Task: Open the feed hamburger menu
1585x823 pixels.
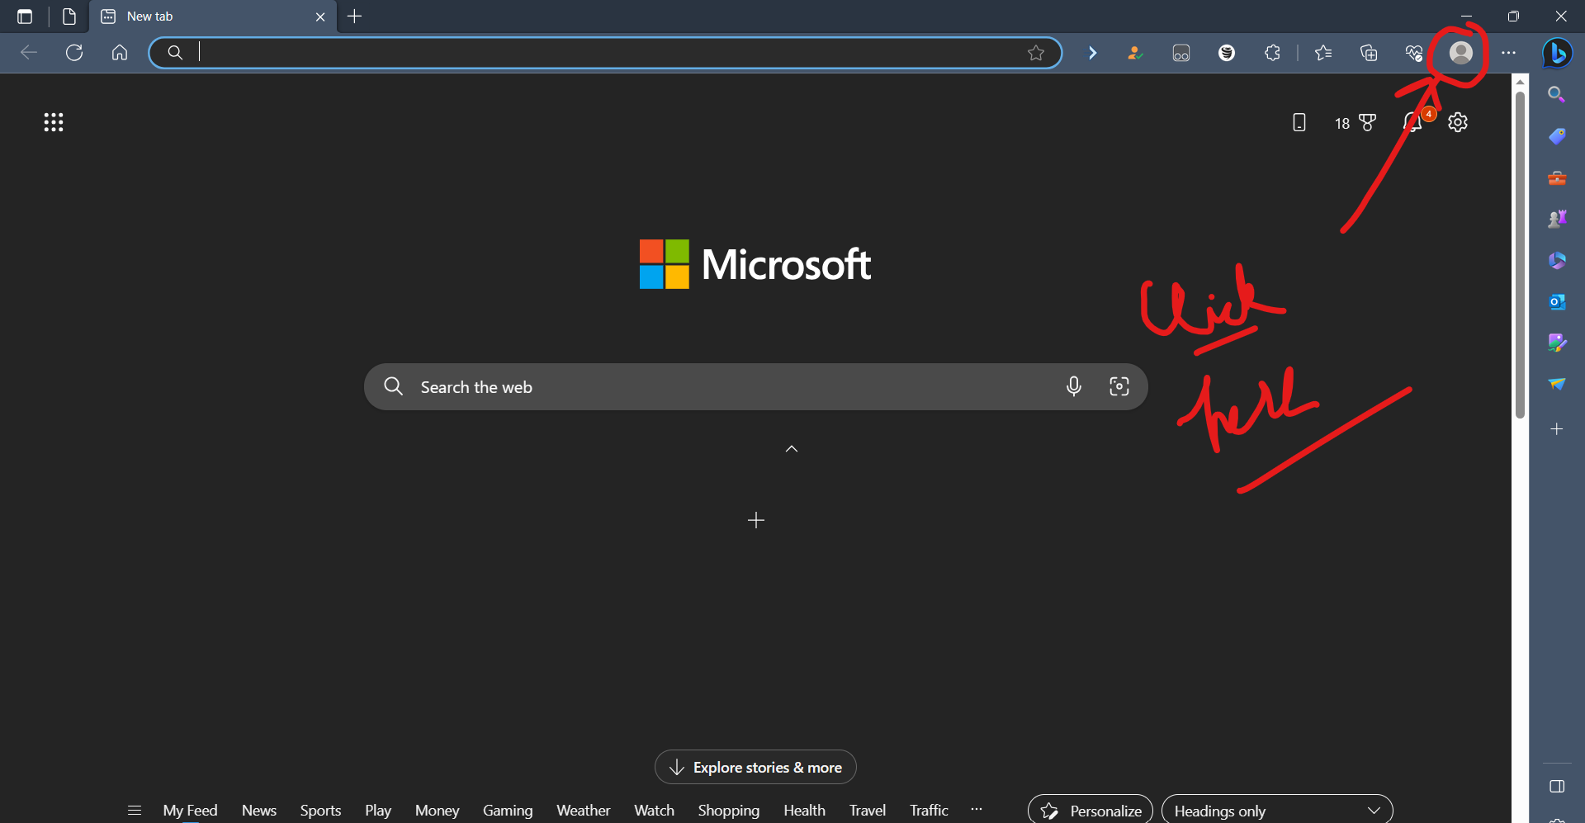Action: click(135, 811)
